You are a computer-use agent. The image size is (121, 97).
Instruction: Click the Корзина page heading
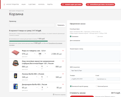(16, 14)
